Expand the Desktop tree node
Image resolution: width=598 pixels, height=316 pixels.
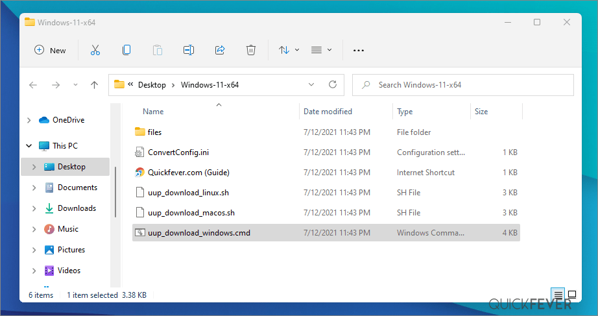(x=34, y=167)
